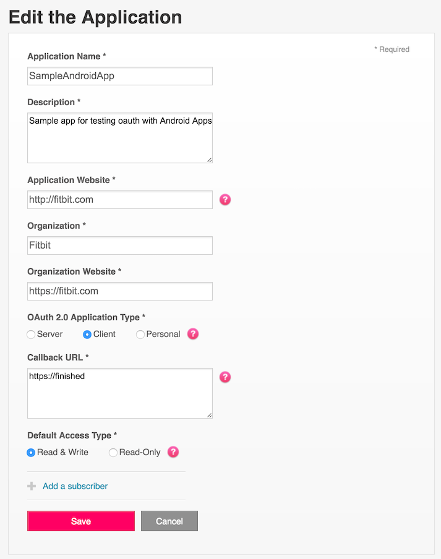Click the Add a subscriber link
441x559 pixels.
(74, 486)
